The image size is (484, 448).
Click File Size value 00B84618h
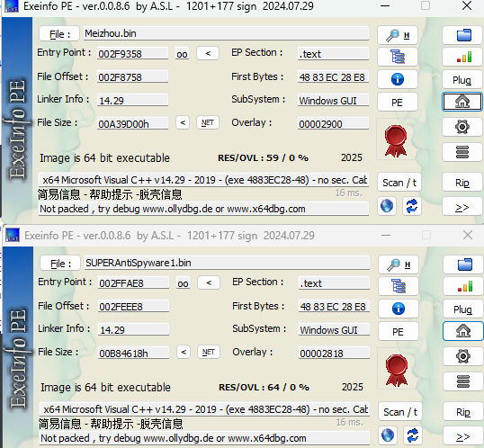[134, 353]
